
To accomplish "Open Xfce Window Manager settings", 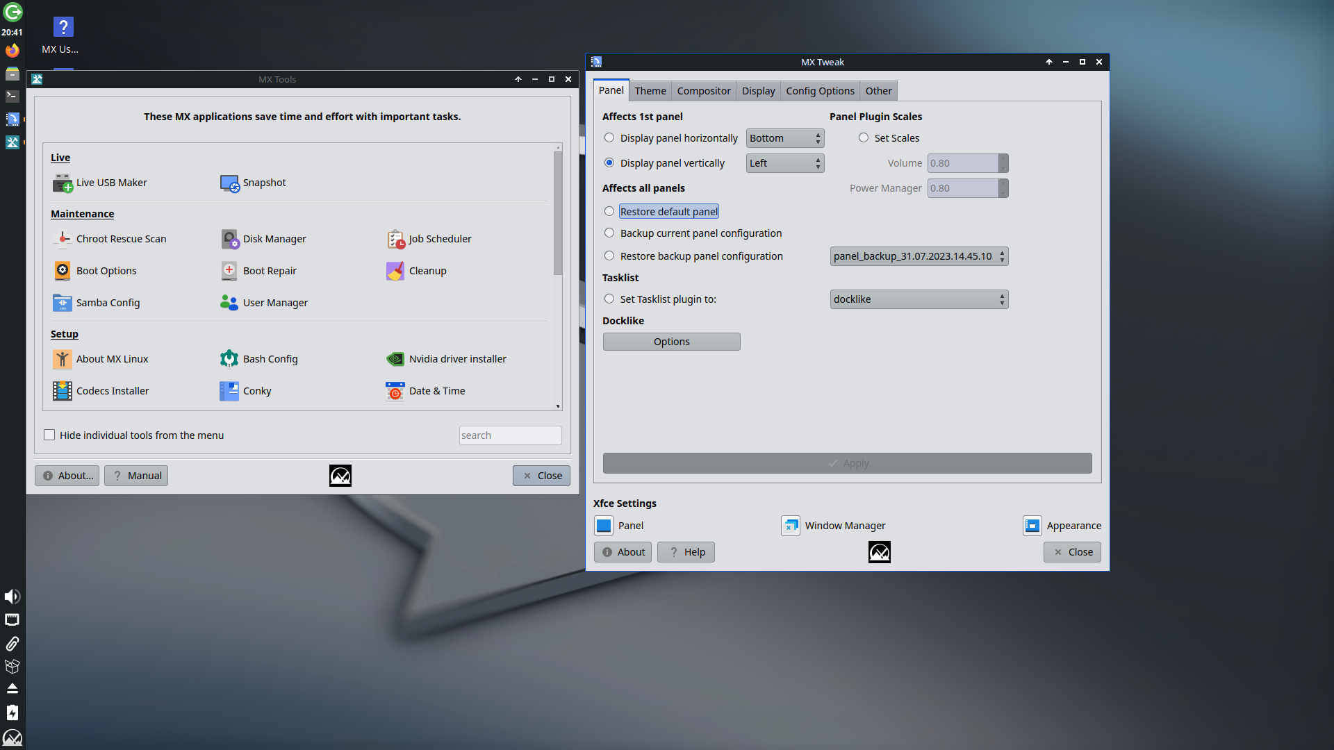I will click(x=833, y=526).
